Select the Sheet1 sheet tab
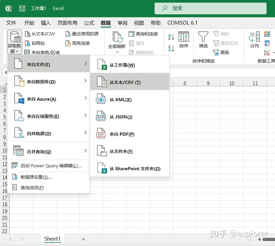Image resolution: width=275 pixels, height=246 pixels. 52,239
